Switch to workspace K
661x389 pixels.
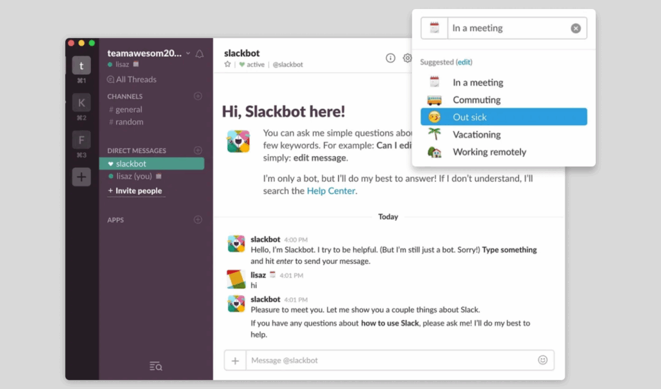click(81, 103)
